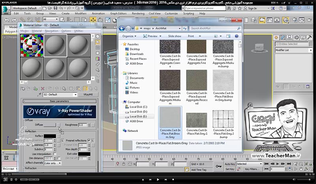Click the Open File folder icon in quick access toolbar

[x=50, y=8]
